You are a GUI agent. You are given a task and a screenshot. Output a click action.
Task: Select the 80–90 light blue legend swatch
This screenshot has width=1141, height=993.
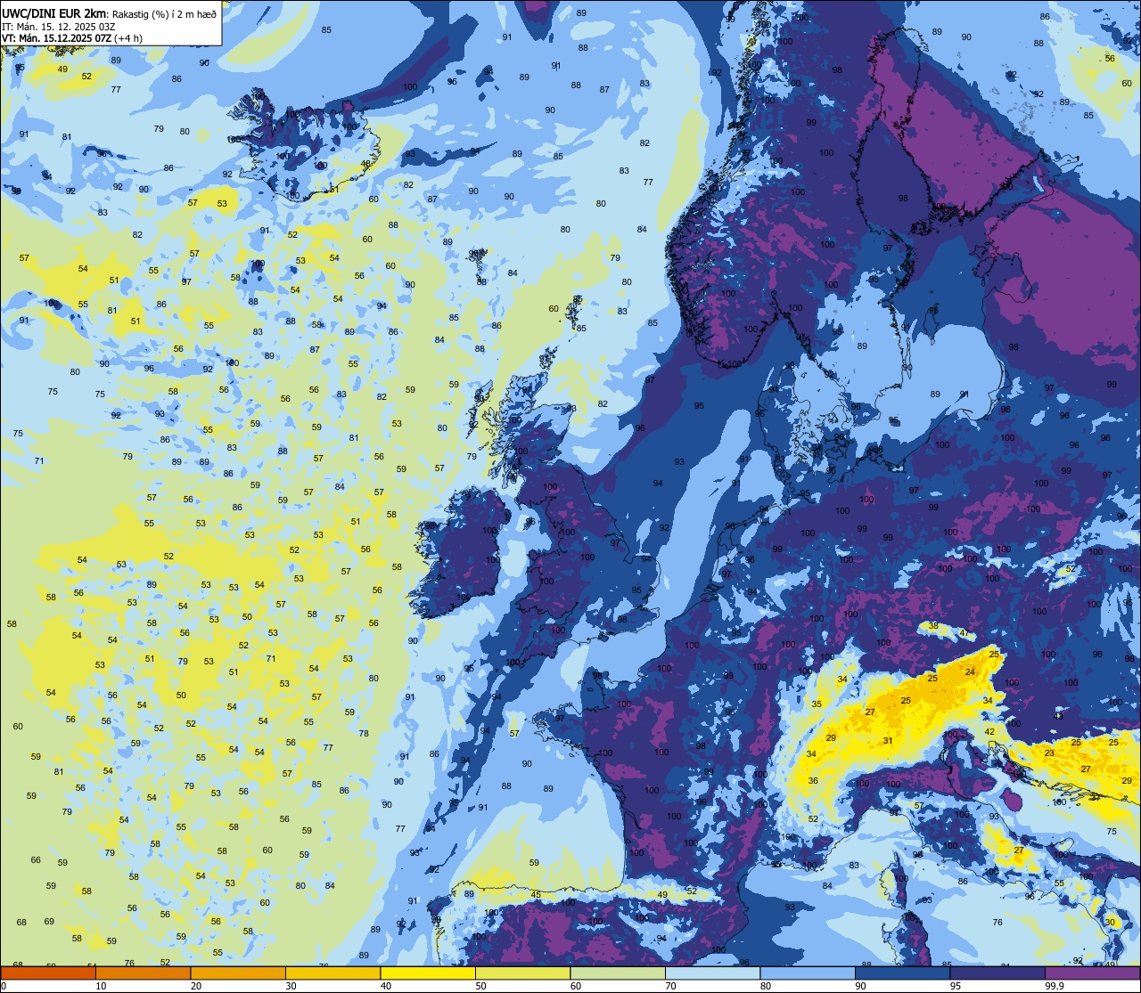808,973
